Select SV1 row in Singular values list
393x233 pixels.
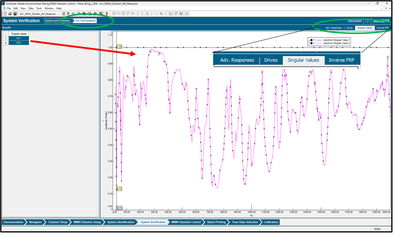point(18,38)
